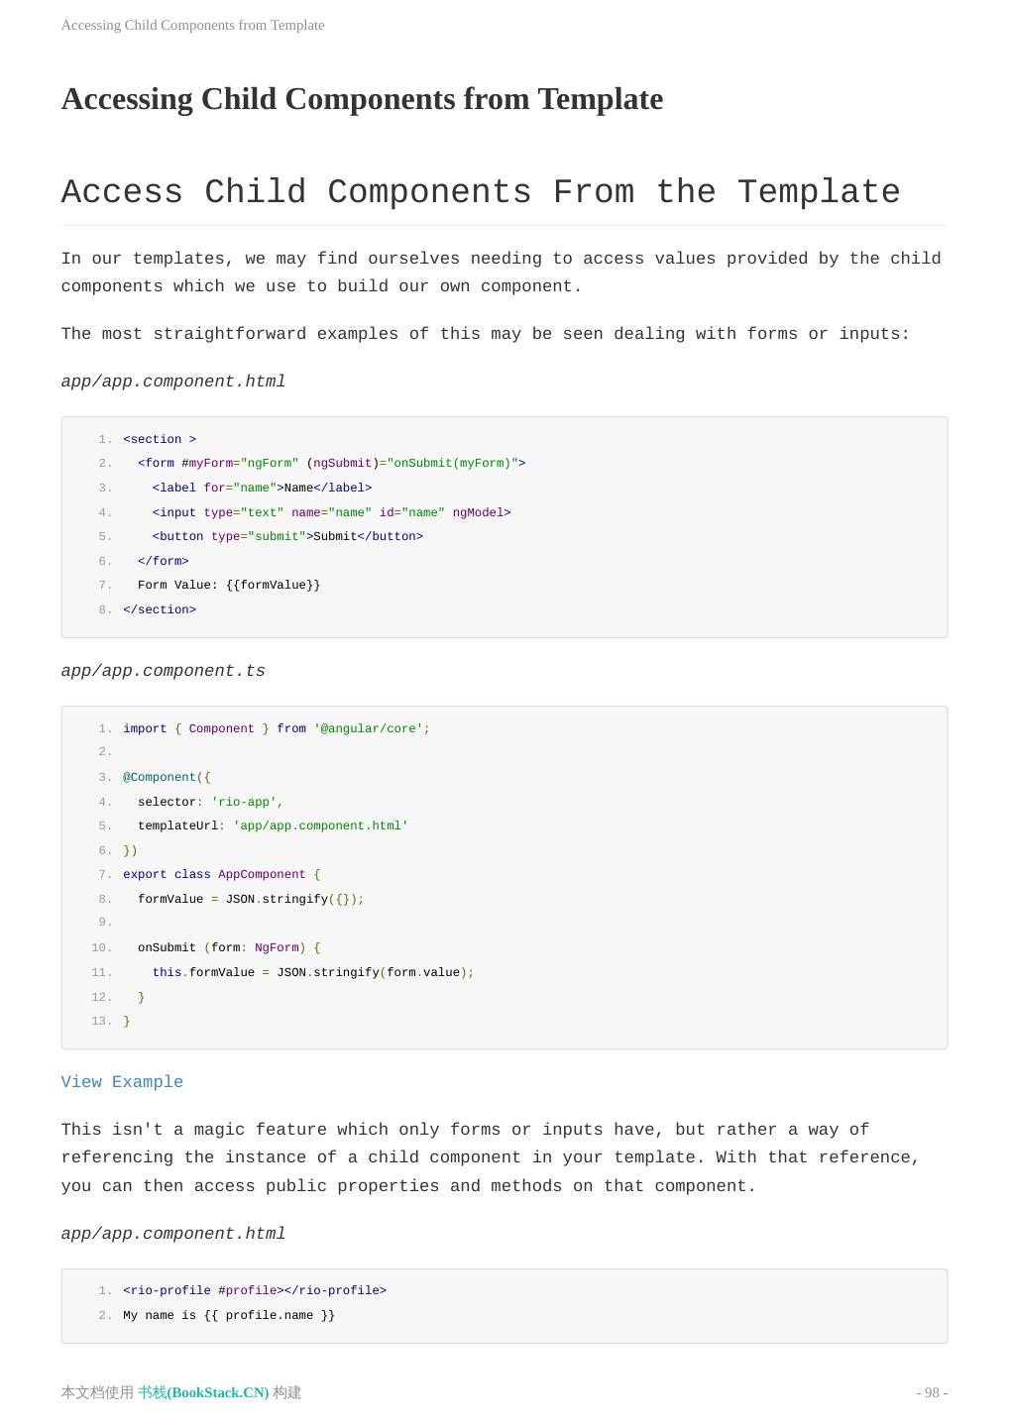Click the 'My name is {{ profile.name }}' line
The image size is (1010, 1427).
(x=229, y=1315)
